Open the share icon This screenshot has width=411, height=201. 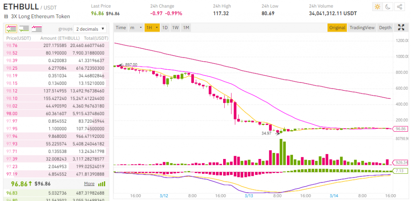tap(399, 7)
